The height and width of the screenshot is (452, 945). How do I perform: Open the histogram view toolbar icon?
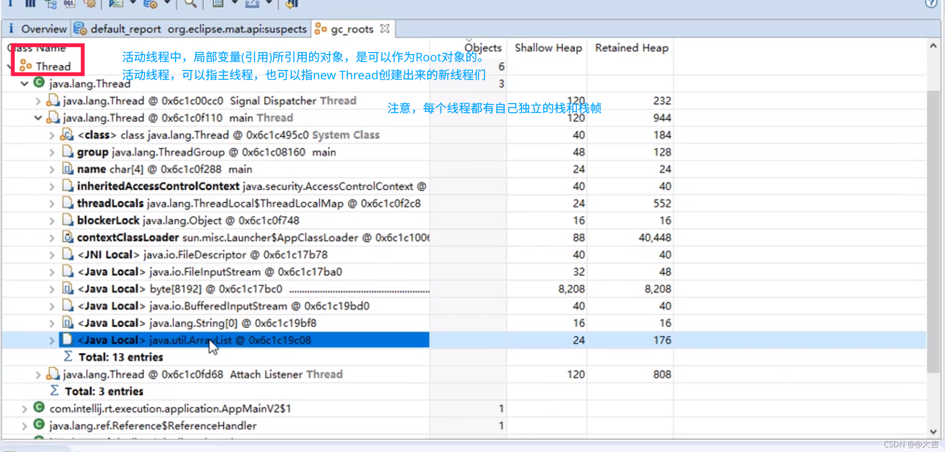tap(30, 3)
